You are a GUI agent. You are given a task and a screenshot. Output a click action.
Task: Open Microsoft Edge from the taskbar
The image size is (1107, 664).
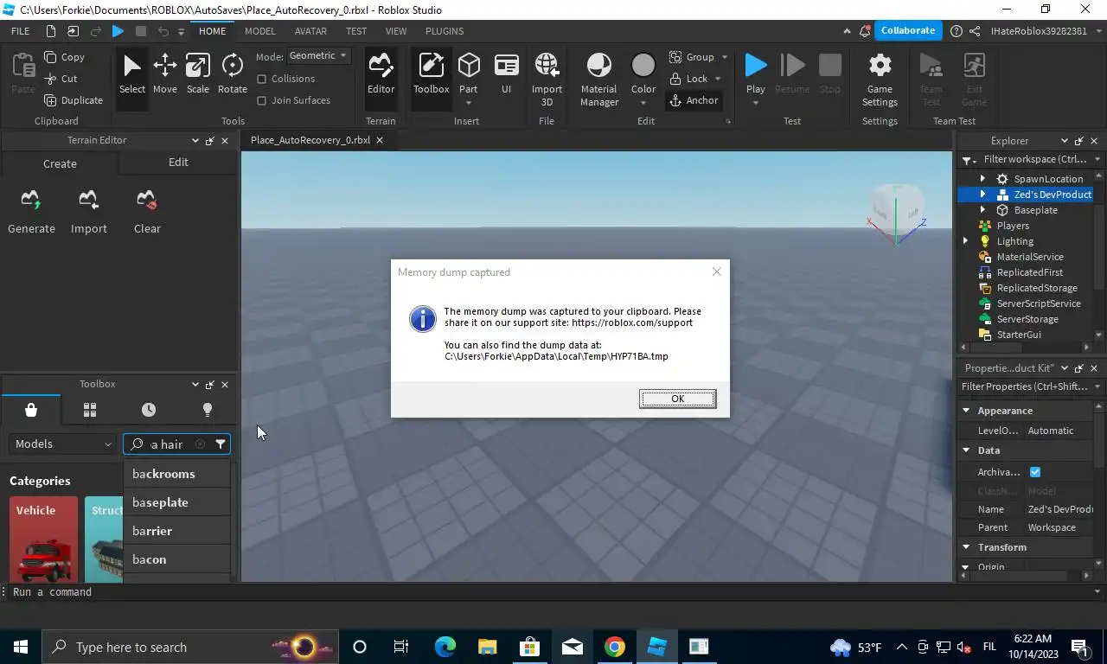click(x=445, y=647)
